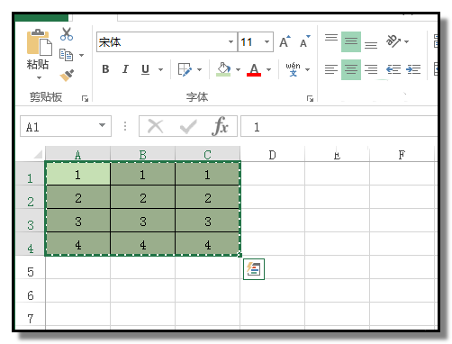Open the copy options dropdown arrow
This screenshot has height=344, width=452.
point(81,55)
